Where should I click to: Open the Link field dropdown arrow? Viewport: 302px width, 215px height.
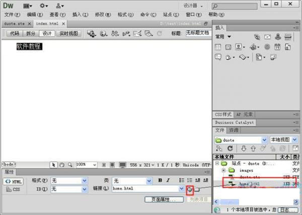click(x=181, y=189)
